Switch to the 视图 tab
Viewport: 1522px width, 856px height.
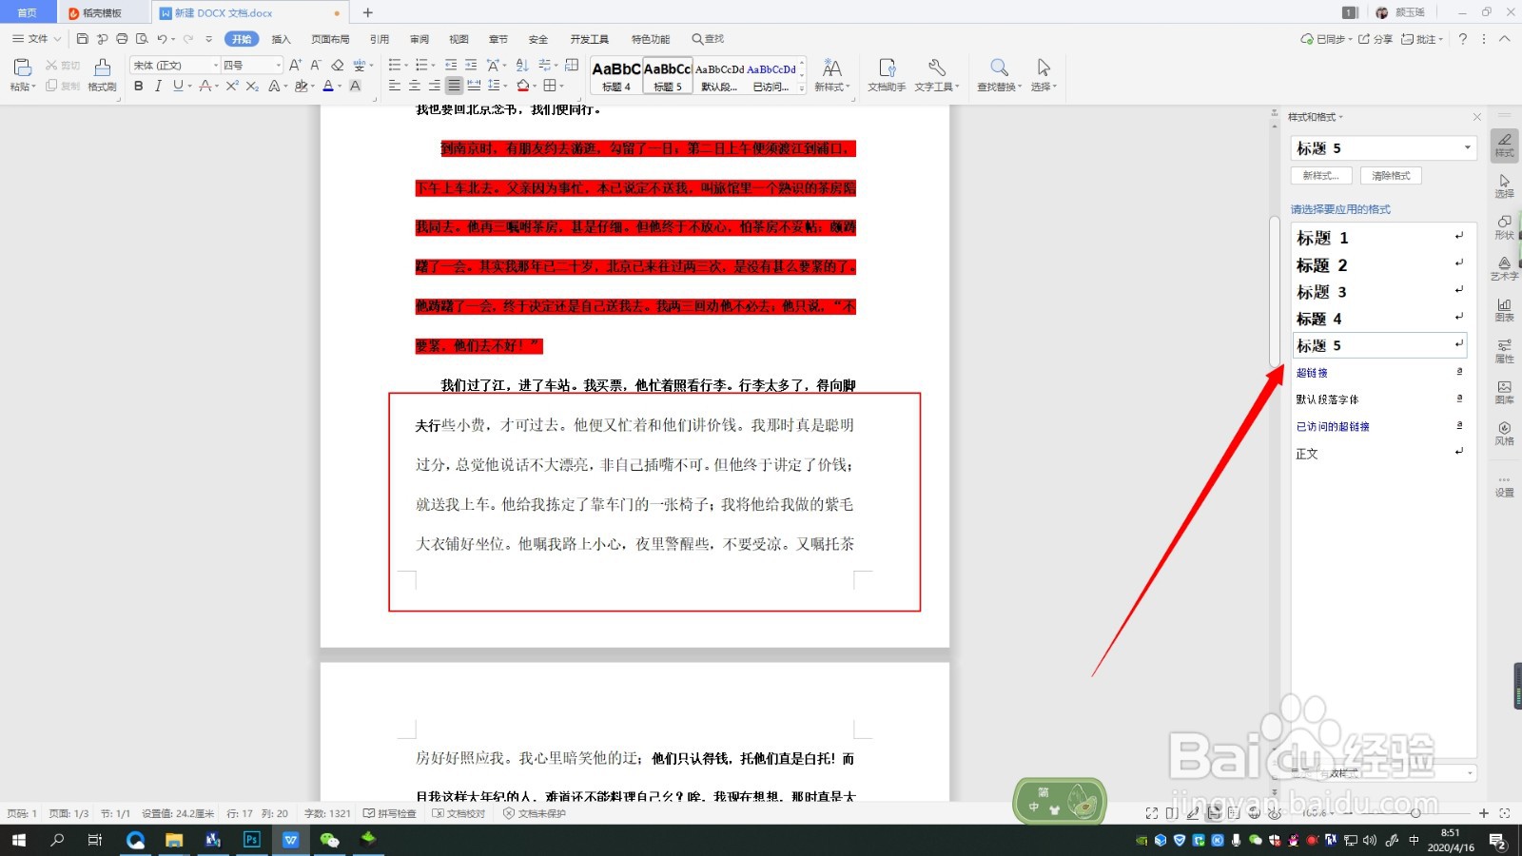coord(459,39)
